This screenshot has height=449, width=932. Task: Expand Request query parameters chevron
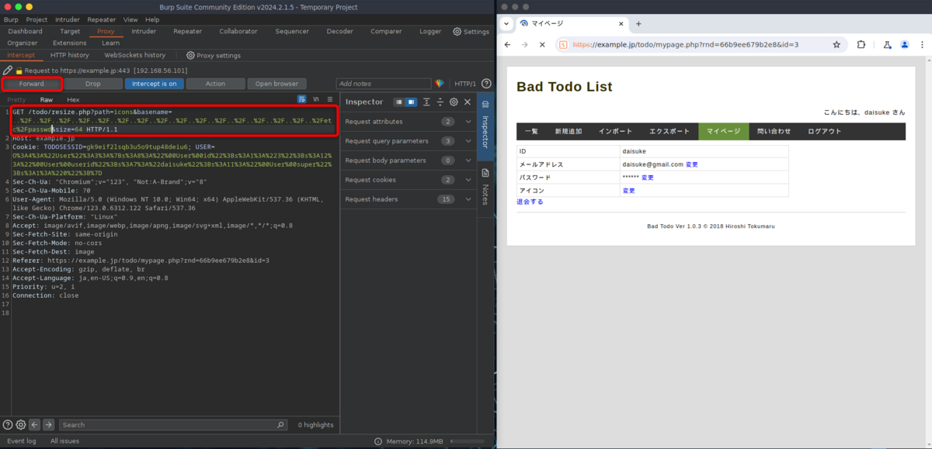click(468, 141)
